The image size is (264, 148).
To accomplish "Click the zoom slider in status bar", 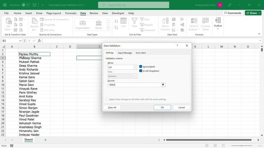I will (x=242, y=146).
